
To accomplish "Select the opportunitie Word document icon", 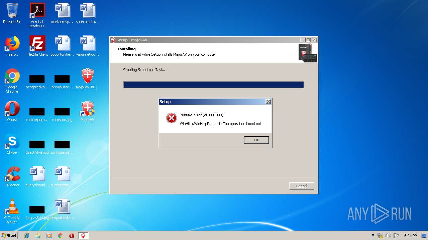I will tap(62, 46).
